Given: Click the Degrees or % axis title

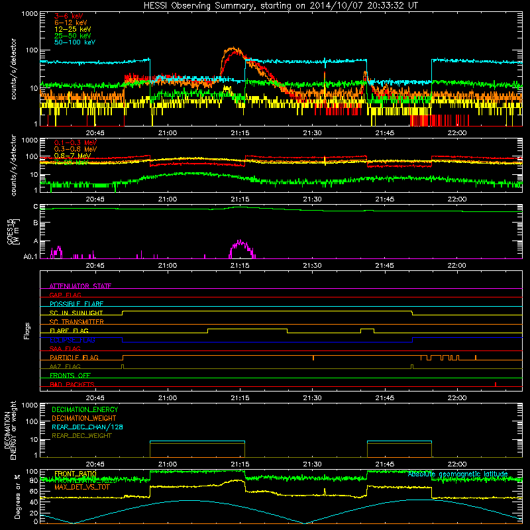Looking at the screenshot, I should (x=18, y=497).
